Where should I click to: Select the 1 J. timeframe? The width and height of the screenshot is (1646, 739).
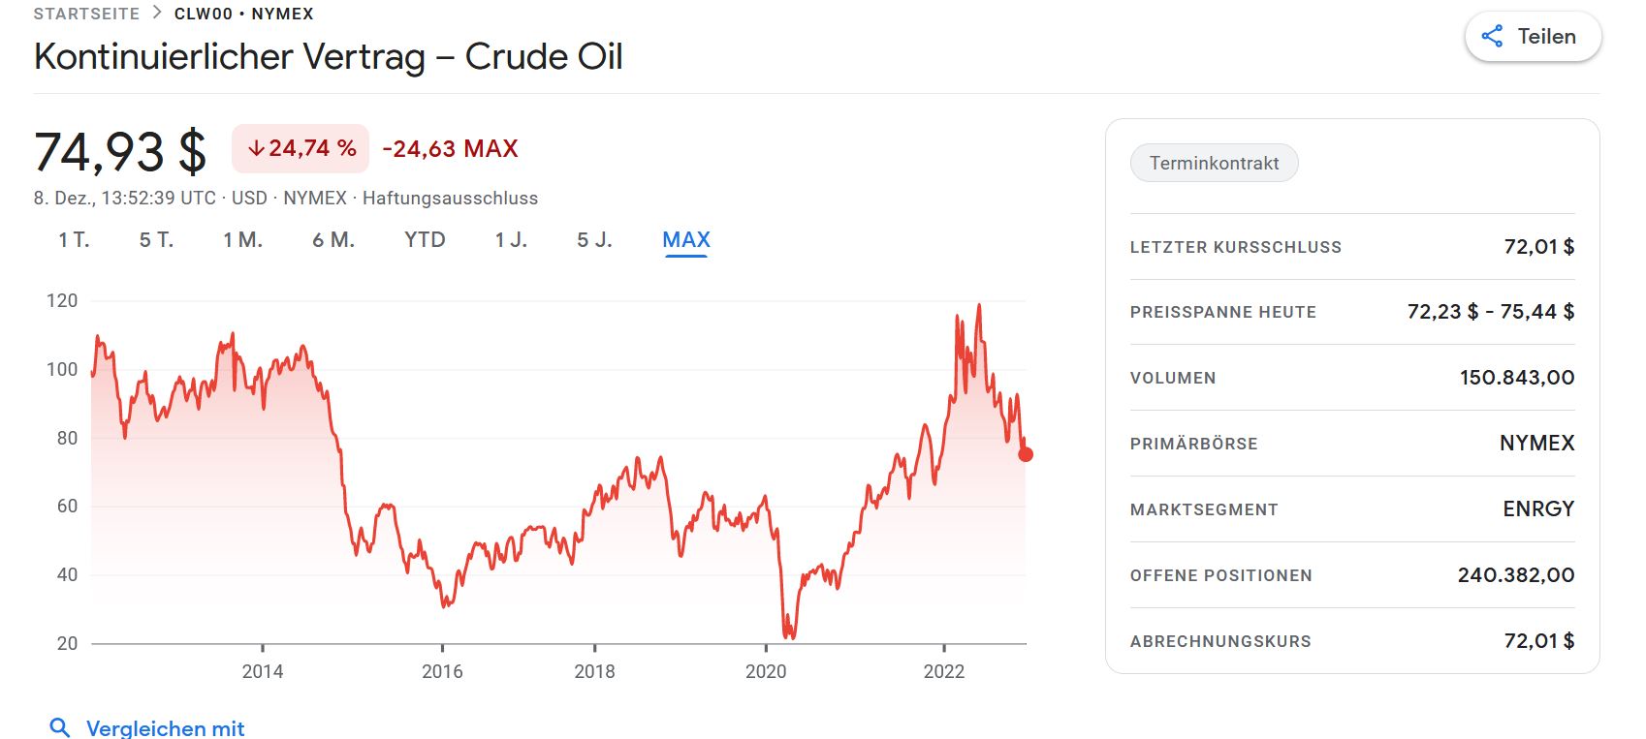(509, 239)
